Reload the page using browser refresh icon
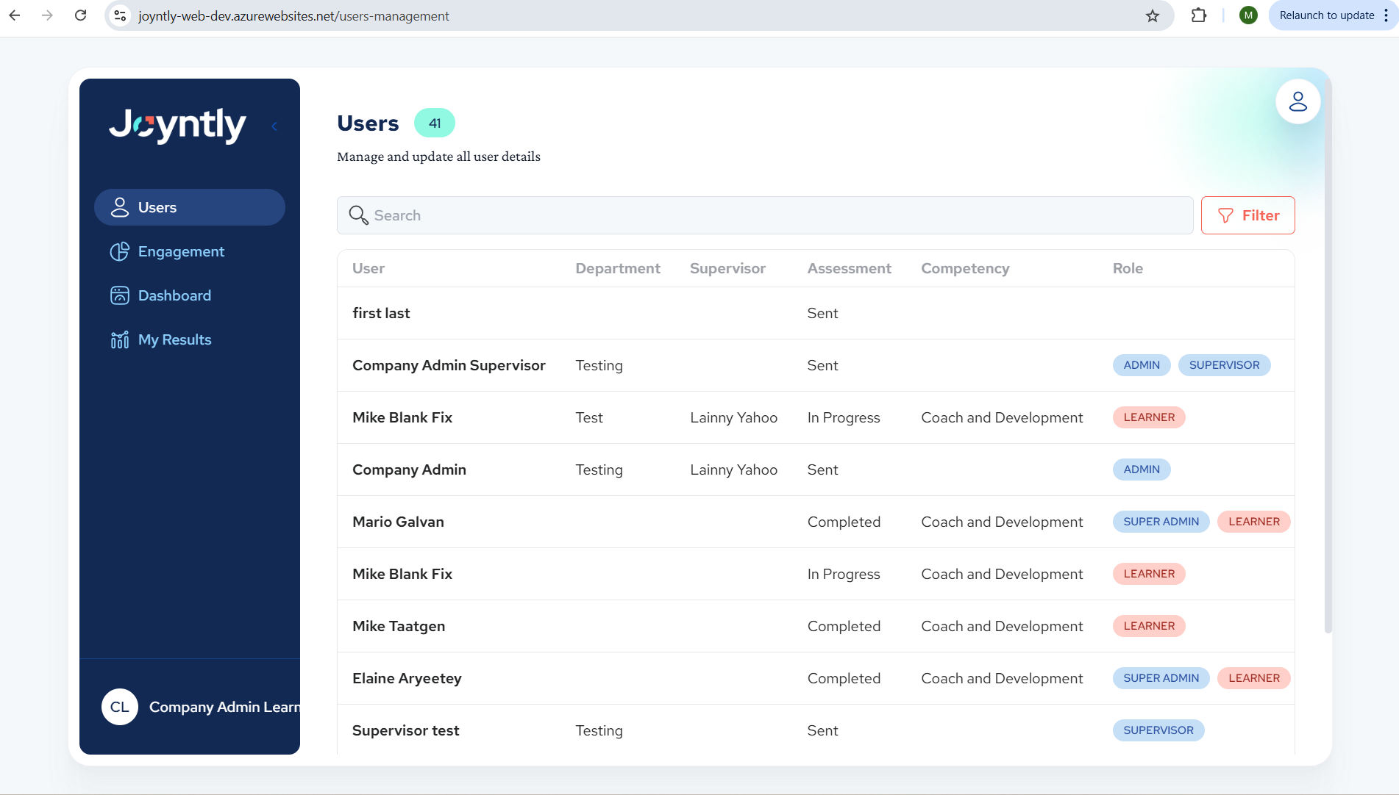 (81, 15)
